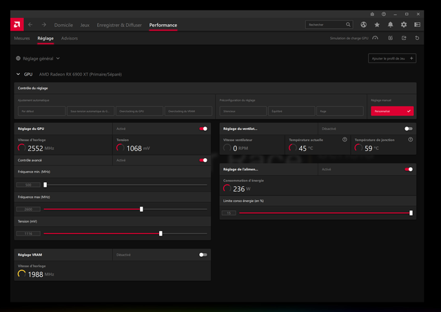The image size is (441, 312).
Task: Collapse the GPU AMD Radeon section
Action: pos(17,74)
